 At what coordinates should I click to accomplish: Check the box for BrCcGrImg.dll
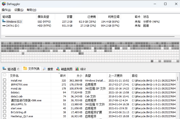click(x=5, y=112)
